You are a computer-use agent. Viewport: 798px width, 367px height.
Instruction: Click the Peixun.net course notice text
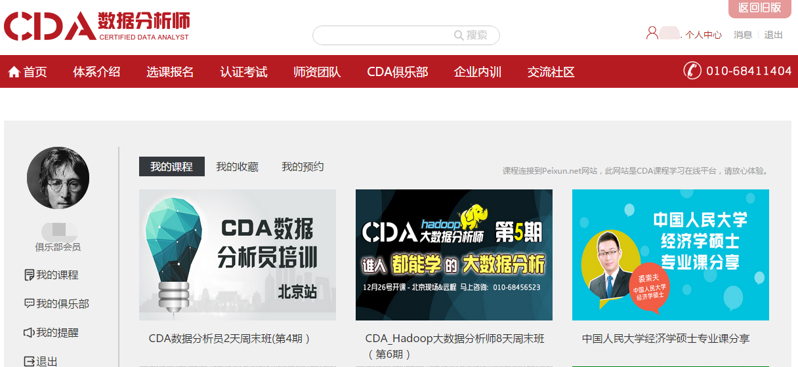pos(635,171)
